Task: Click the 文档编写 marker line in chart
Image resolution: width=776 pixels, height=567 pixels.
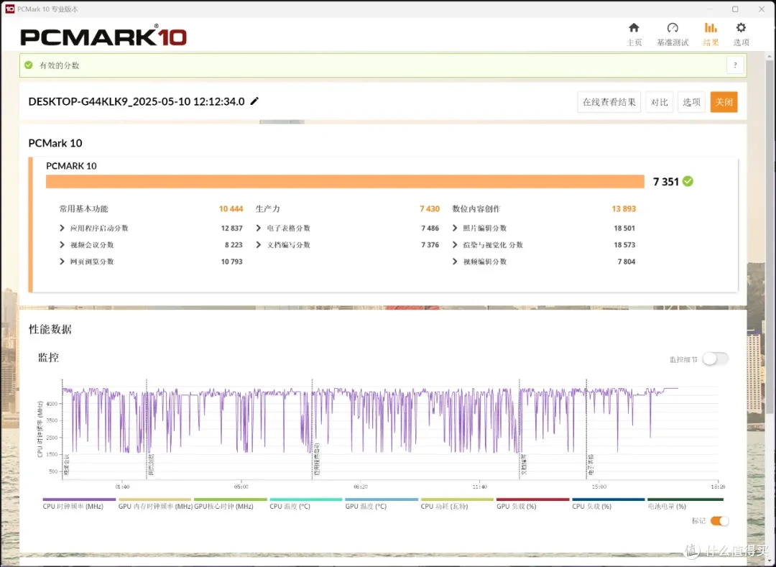Action: point(519,428)
